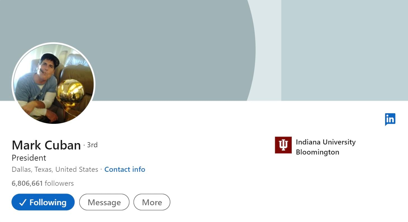Click the checkmark inside the Following button
Viewport: 408px width, 222px height.
coord(23,202)
